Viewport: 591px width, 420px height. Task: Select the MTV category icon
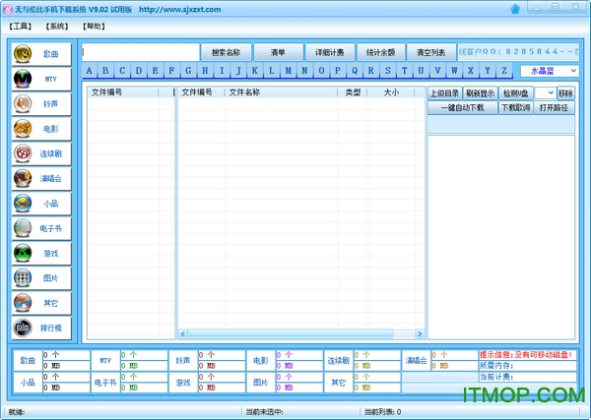39,78
